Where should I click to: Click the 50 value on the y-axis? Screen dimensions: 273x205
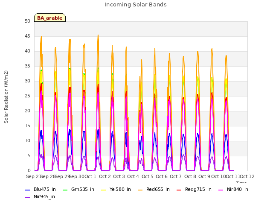click(27, 21)
